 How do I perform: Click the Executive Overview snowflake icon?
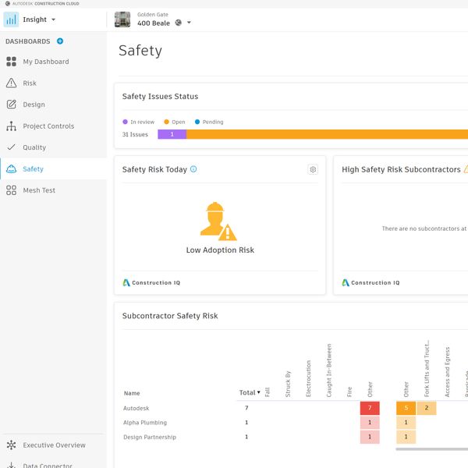(11, 445)
